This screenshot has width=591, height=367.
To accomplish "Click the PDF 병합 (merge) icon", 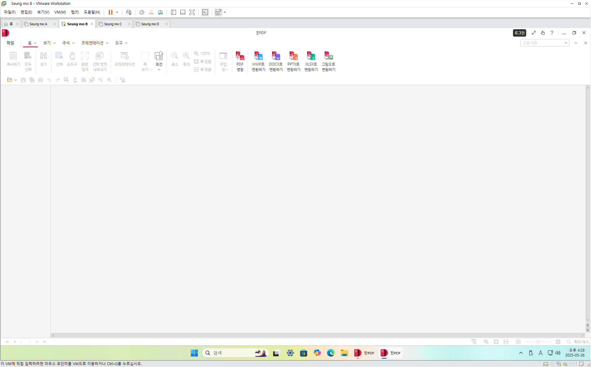I will [x=240, y=56].
